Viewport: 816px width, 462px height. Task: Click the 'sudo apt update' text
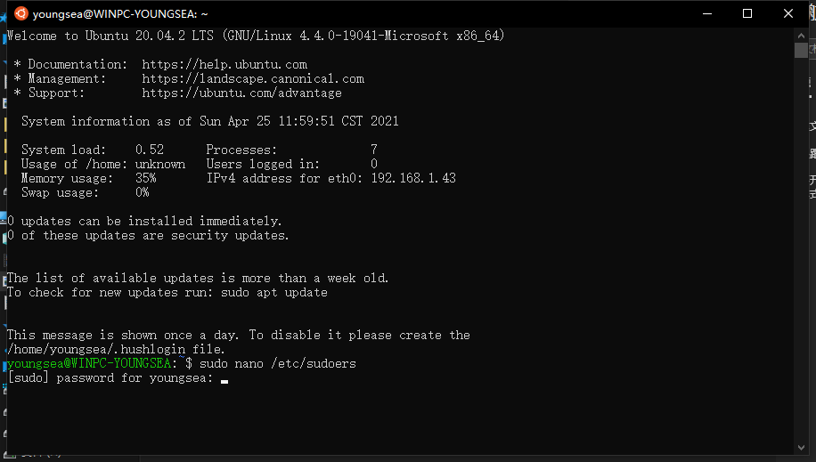pyautogui.click(x=274, y=292)
